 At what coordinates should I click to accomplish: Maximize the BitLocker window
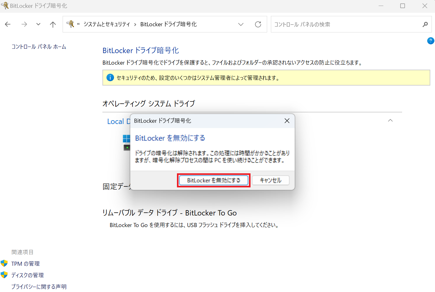[403, 6]
